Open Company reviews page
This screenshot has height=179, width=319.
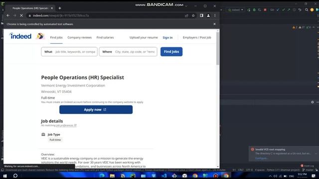pyautogui.click(x=80, y=38)
